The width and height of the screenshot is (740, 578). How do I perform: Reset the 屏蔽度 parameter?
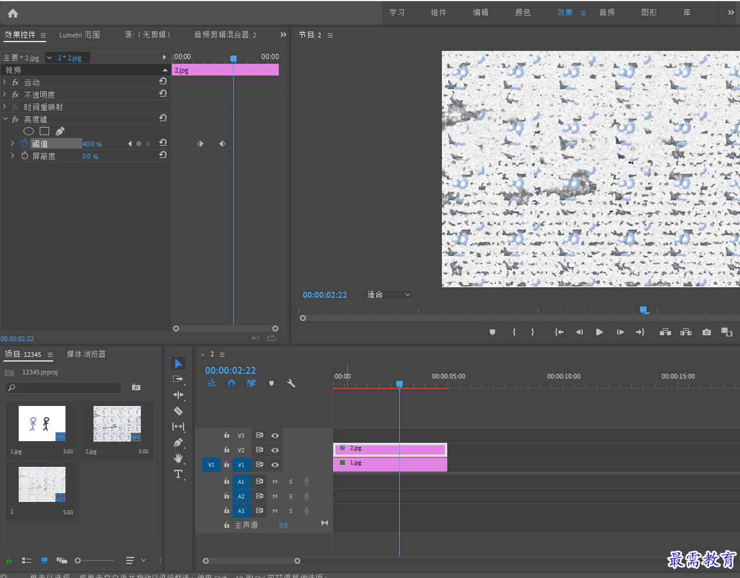tap(163, 155)
